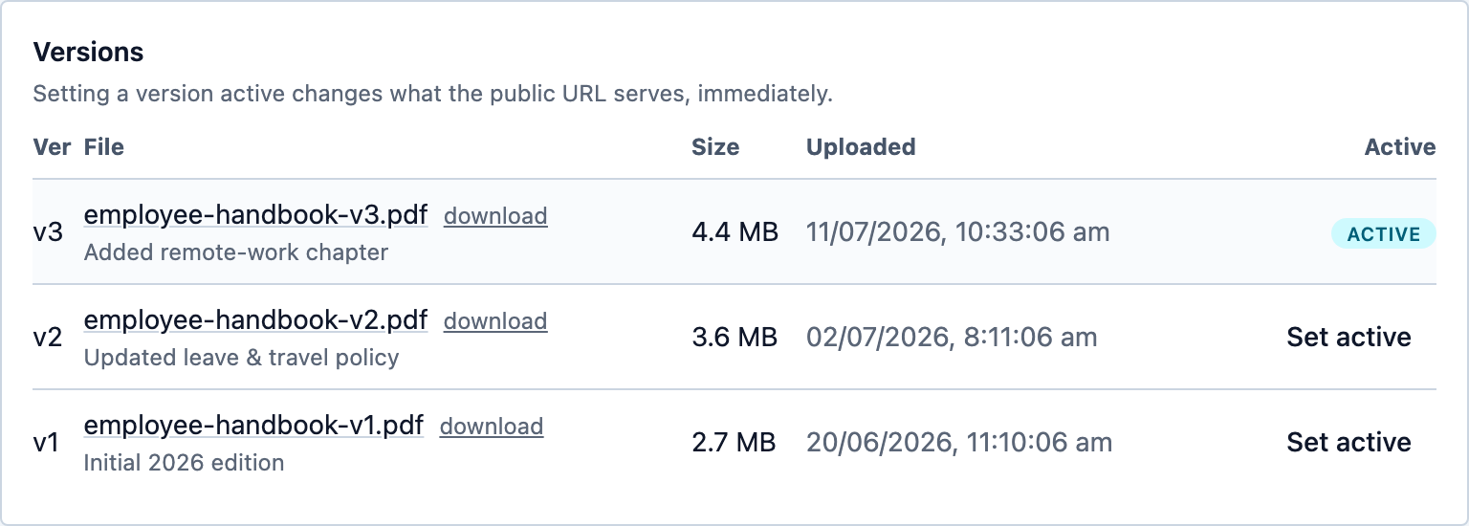Click the Uploaded column header

click(x=861, y=147)
